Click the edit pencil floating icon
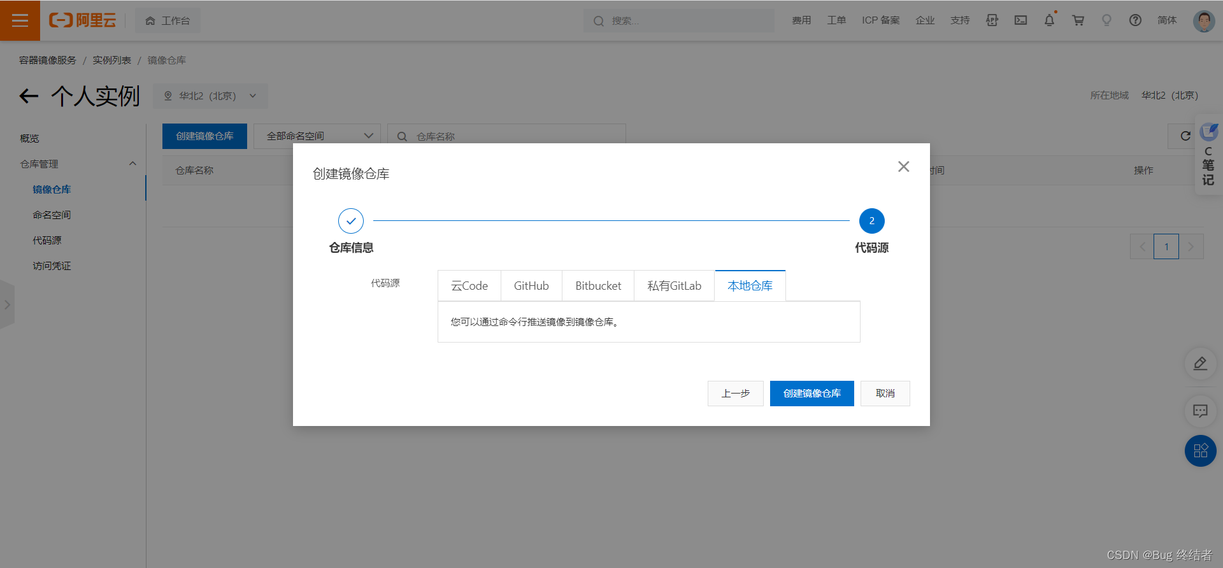This screenshot has height=568, width=1223. pos(1200,364)
